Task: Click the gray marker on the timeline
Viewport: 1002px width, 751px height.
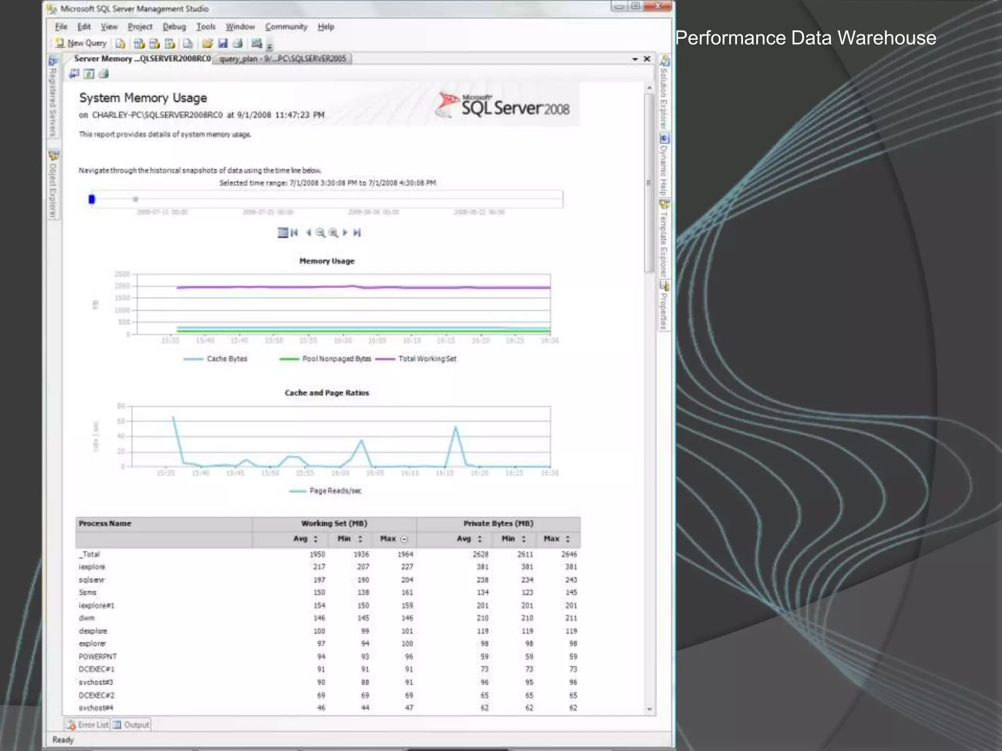Action: [x=136, y=199]
